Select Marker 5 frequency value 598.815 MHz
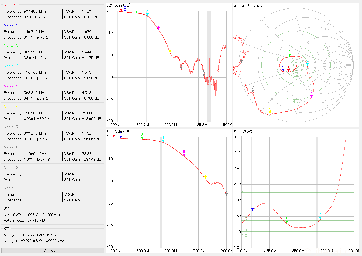The height and width of the screenshot is (256, 362). point(35,93)
